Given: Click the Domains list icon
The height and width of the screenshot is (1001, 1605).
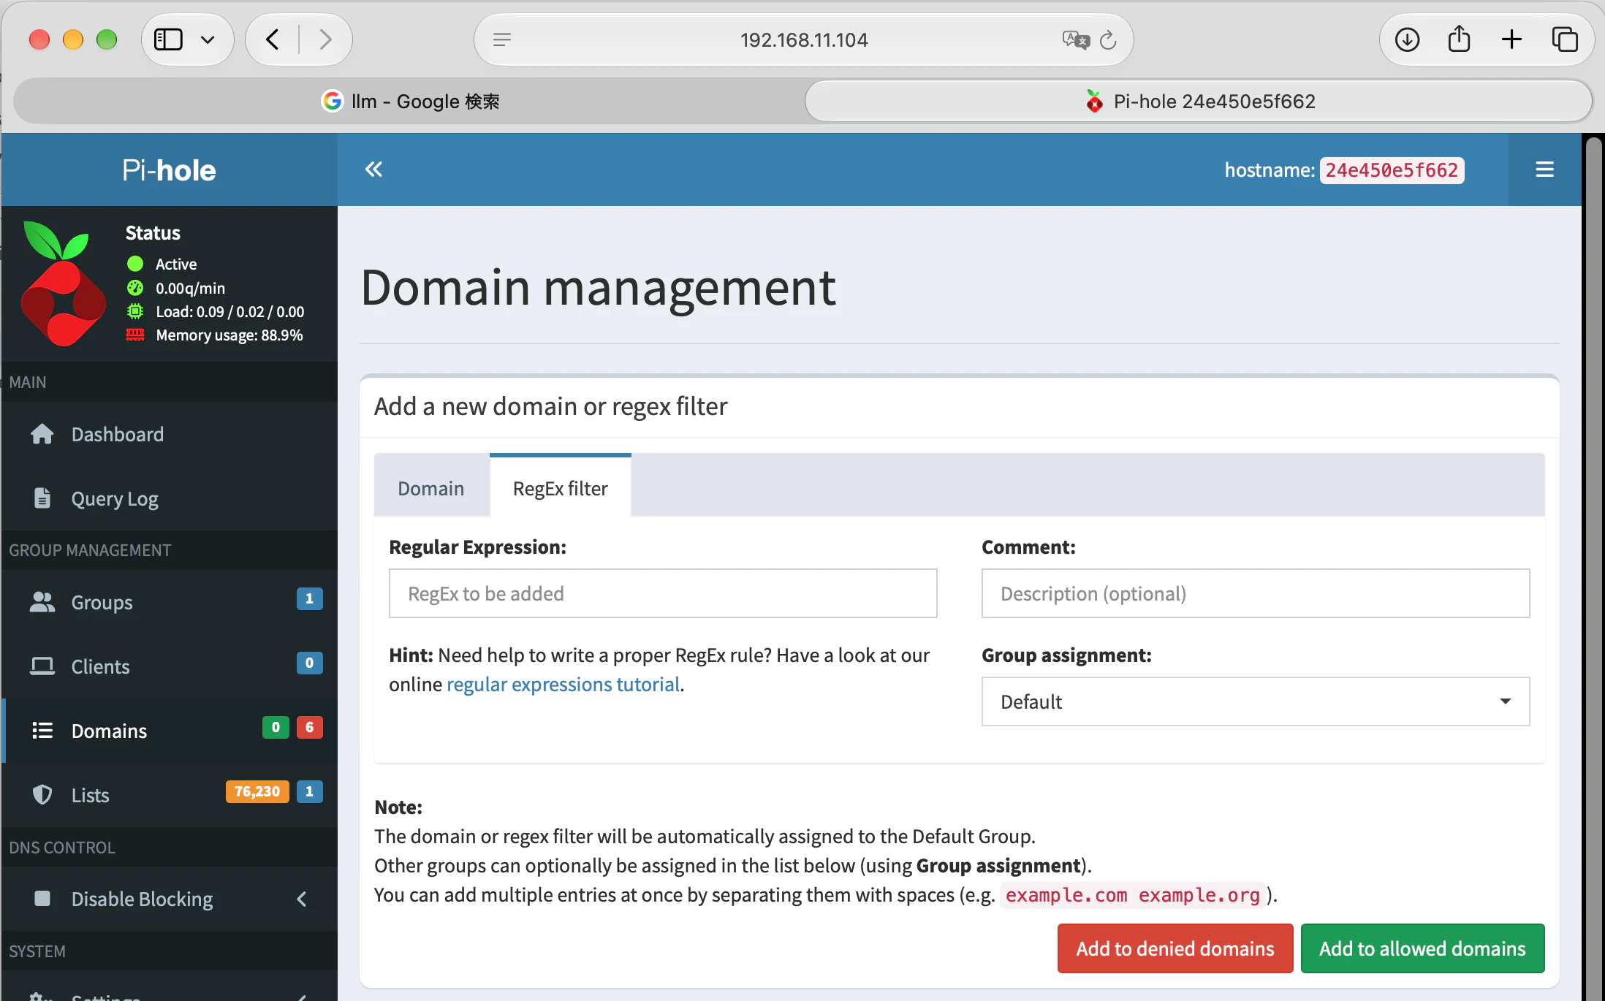Looking at the screenshot, I should click(x=42, y=731).
